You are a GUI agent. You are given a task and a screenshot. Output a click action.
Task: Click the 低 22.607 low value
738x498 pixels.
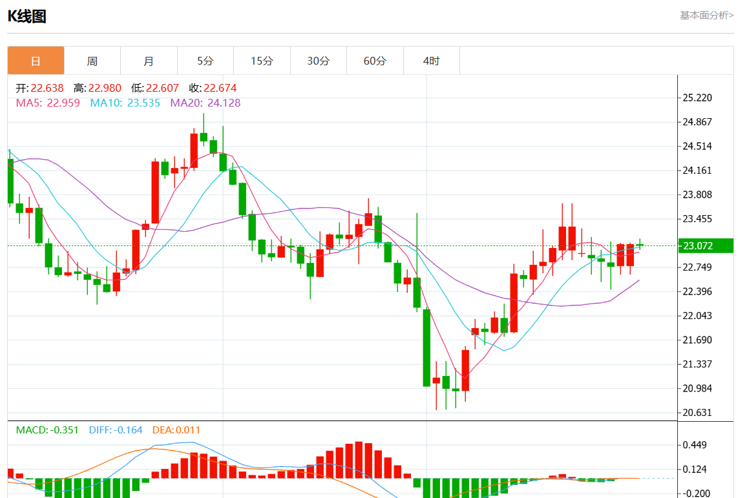tap(155, 88)
